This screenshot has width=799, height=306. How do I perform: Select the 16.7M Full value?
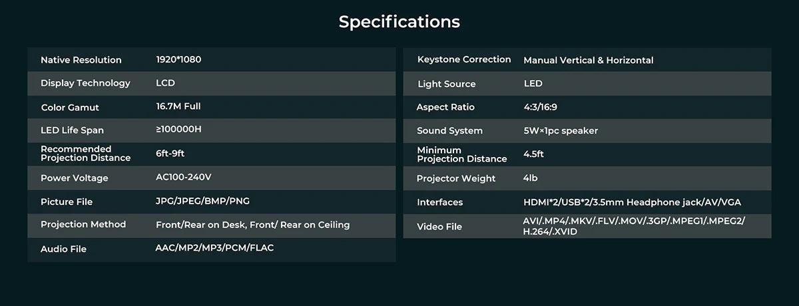click(x=178, y=106)
